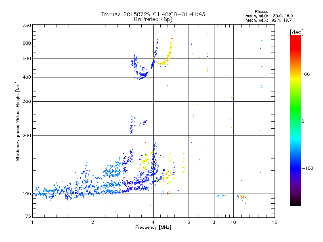The height and width of the screenshot is (242, 323).
Task: Click the black bottom of the colorbar
Action: pos(296,203)
